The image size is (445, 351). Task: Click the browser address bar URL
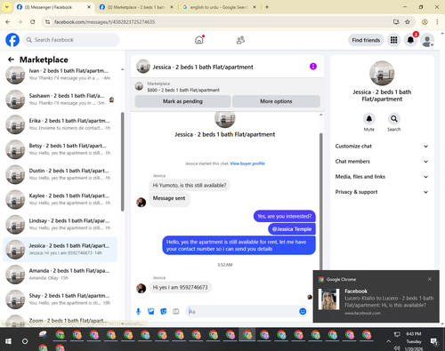point(104,22)
